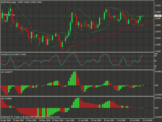The width and height of the screenshot is (162, 122).
Task: Click the AO 0.00060 indicator label
Action: tap(6, 99)
